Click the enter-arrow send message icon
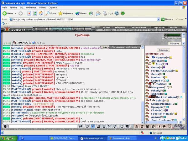Viewport: 188px width, 141px height. coord(81,126)
